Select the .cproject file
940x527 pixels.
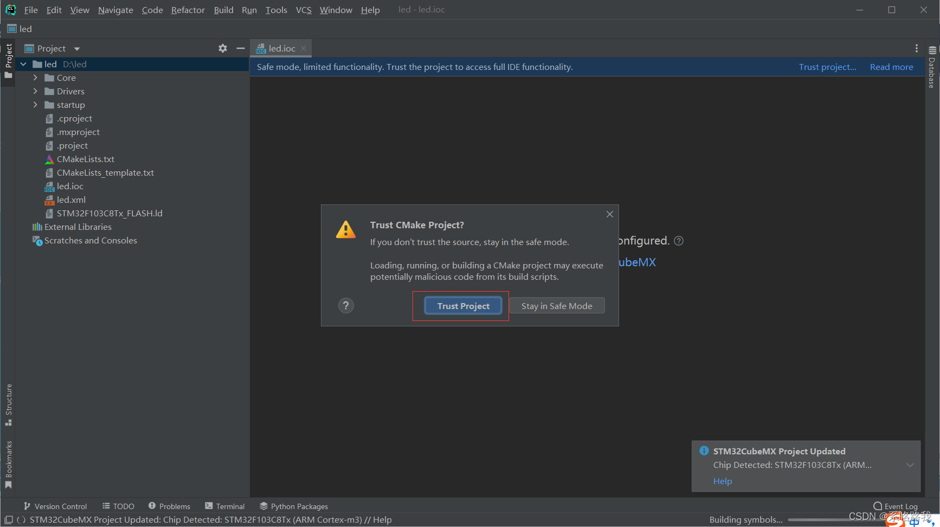(74, 119)
